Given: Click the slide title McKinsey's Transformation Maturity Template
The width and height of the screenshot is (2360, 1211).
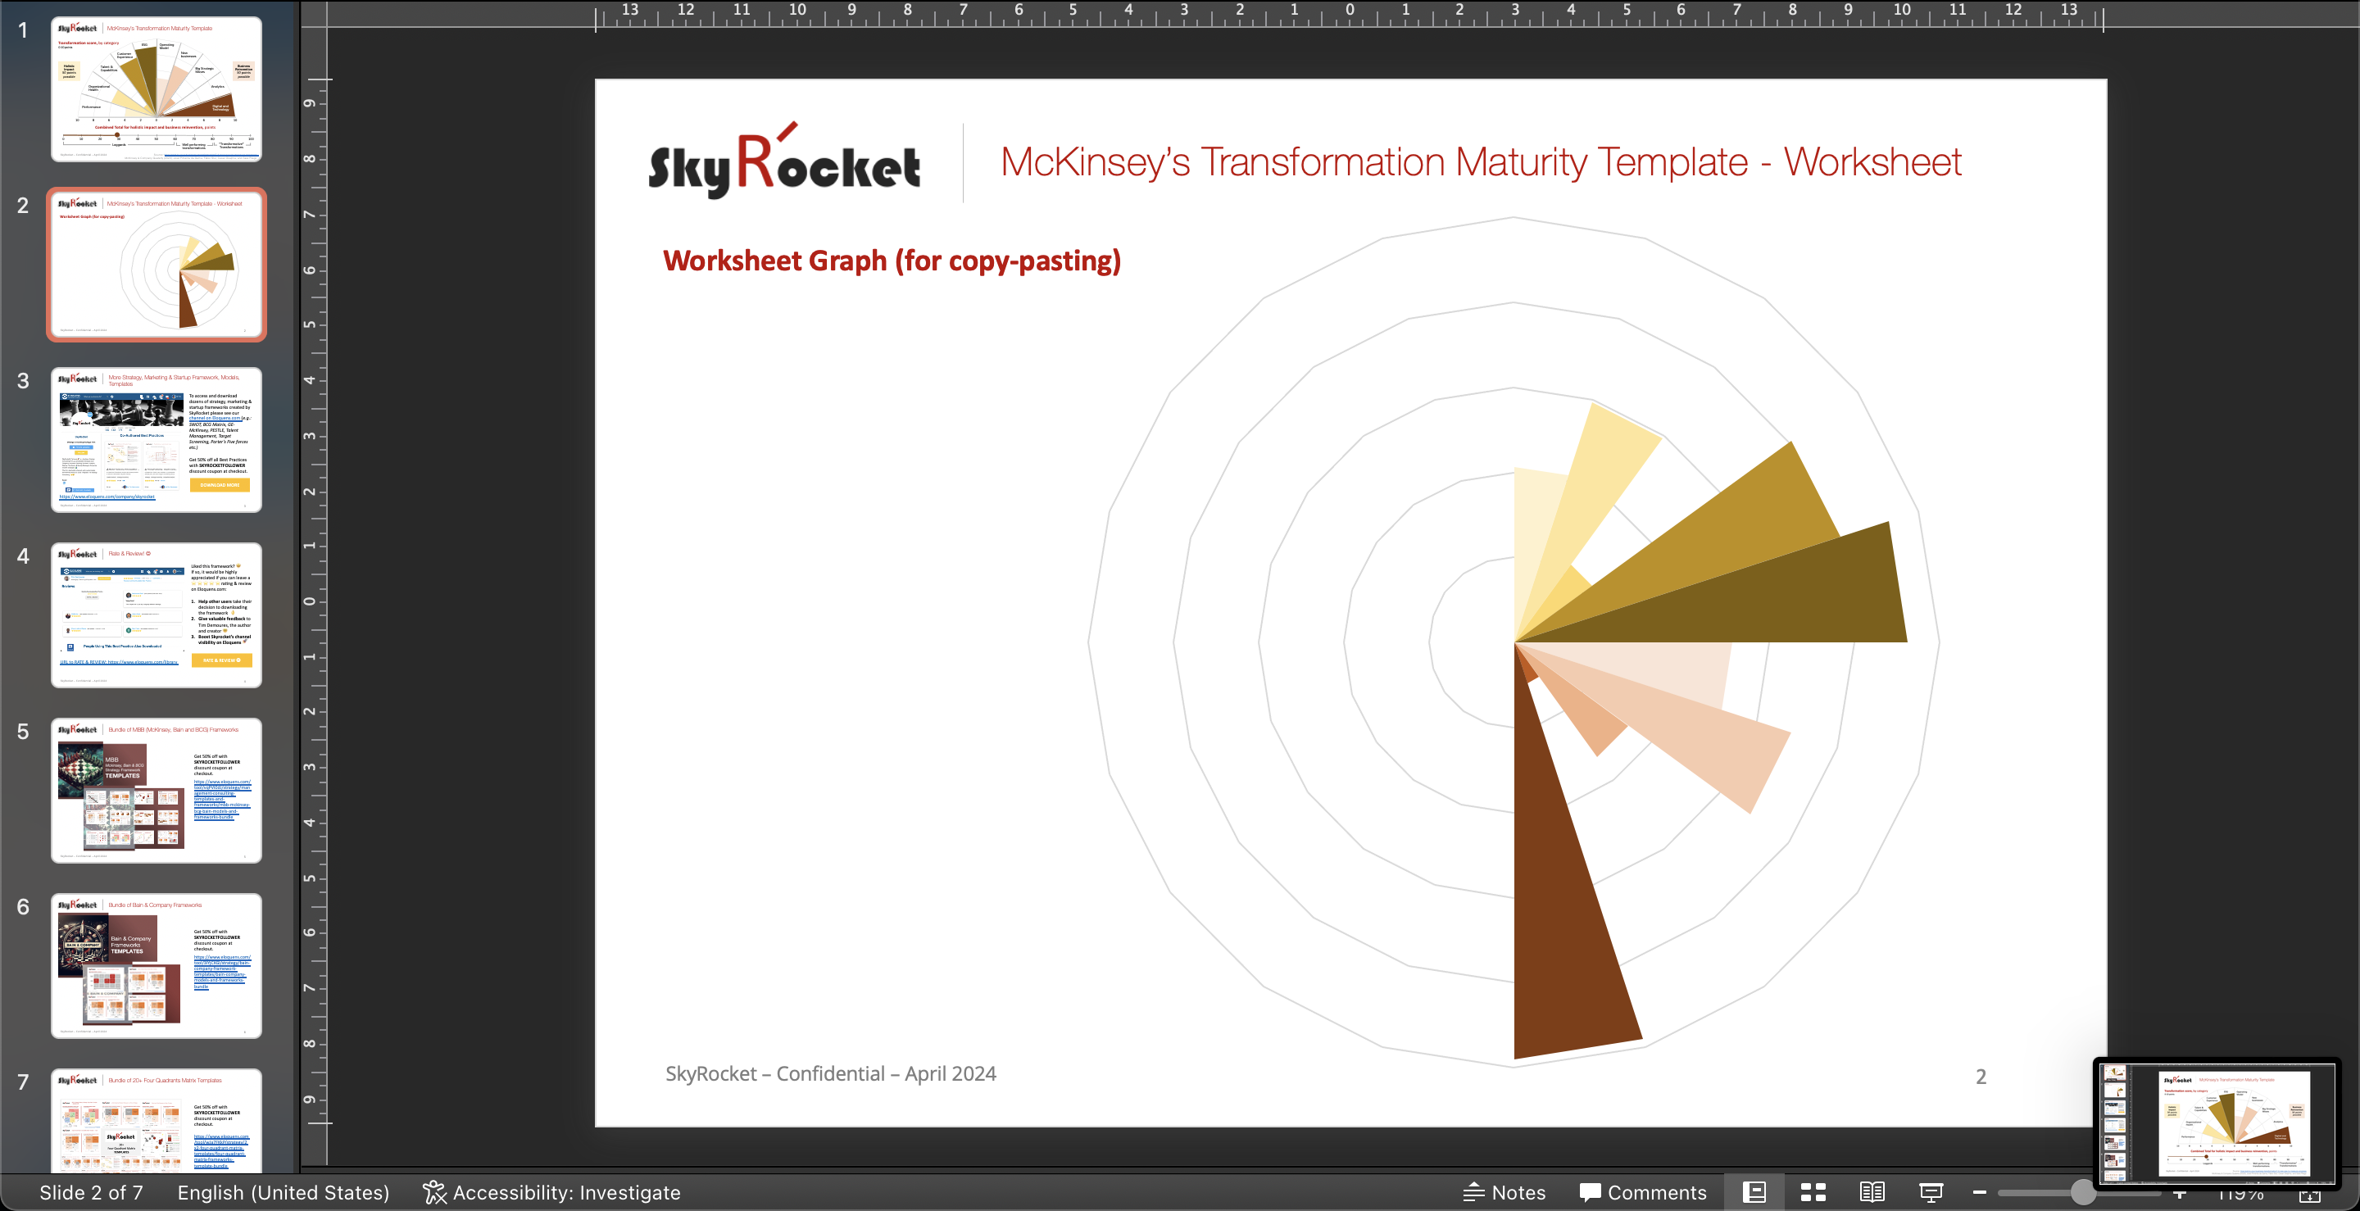Looking at the screenshot, I should pyautogui.click(x=1480, y=162).
